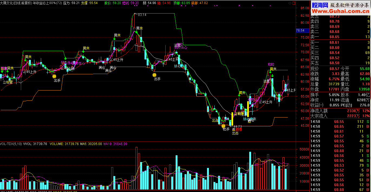Screen dimensions: 371x192
Task: Click the 卖三 ask row at 60.69
Action: (340, 26)
